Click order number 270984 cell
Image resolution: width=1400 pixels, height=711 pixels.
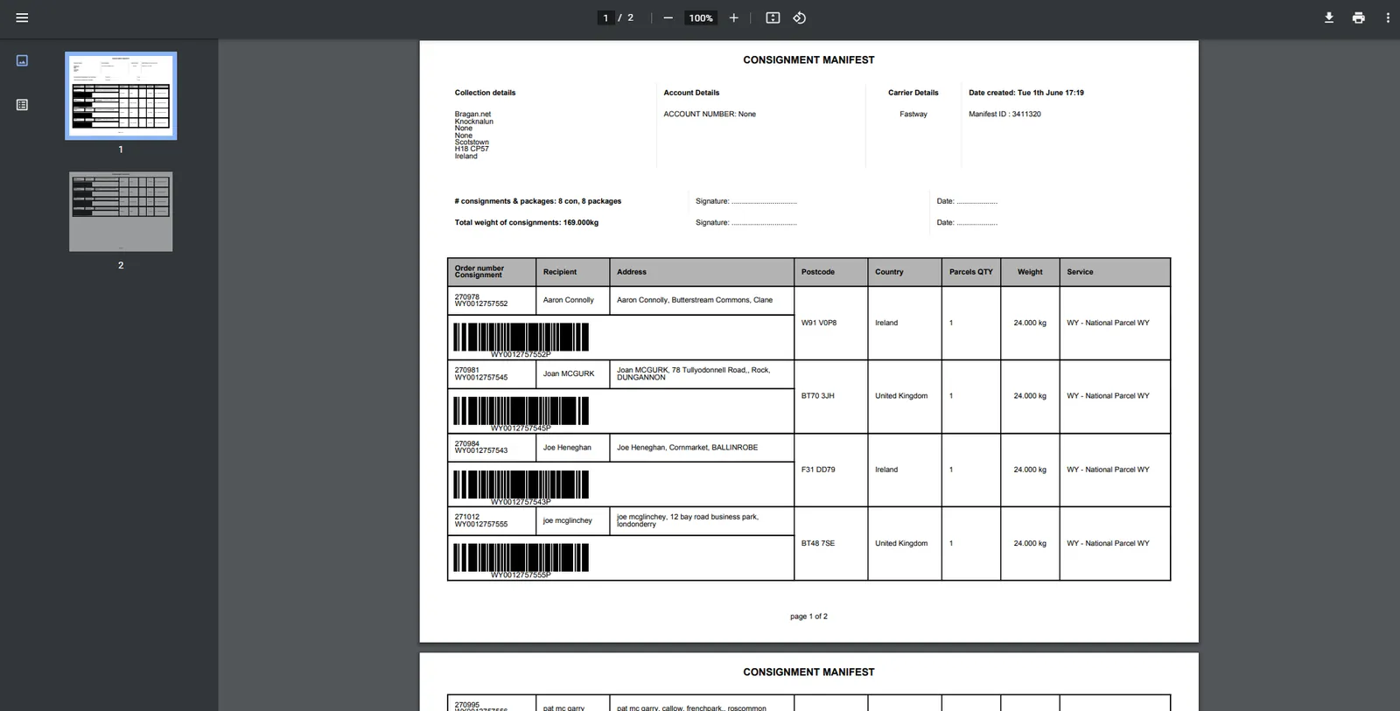tap(491, 448)
